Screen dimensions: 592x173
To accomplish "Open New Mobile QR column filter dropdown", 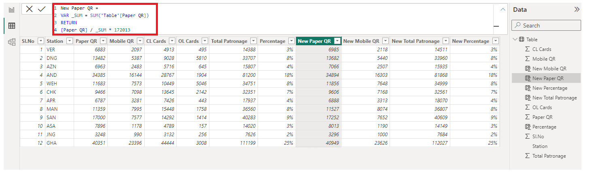I will (x=385, y=41).
